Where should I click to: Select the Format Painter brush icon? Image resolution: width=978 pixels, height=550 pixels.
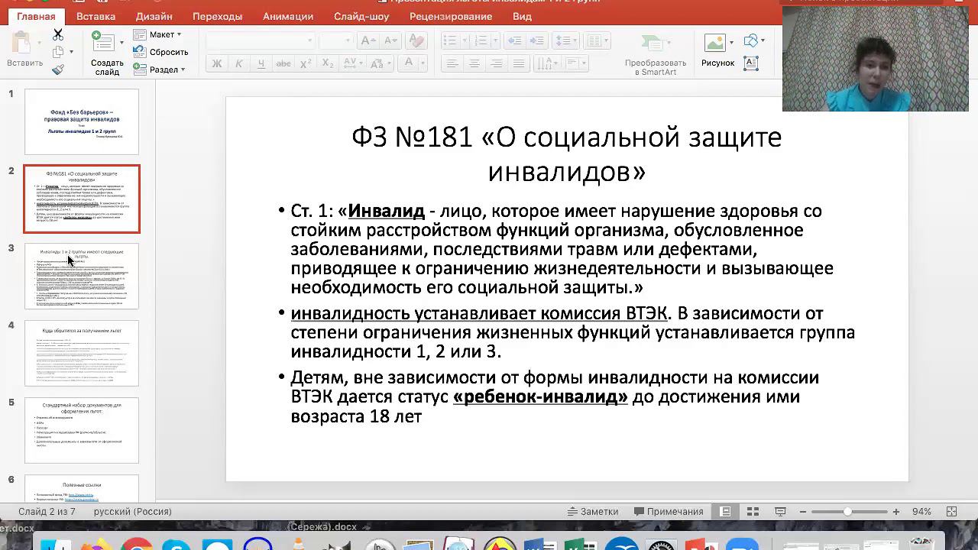(x=58, y=70)
